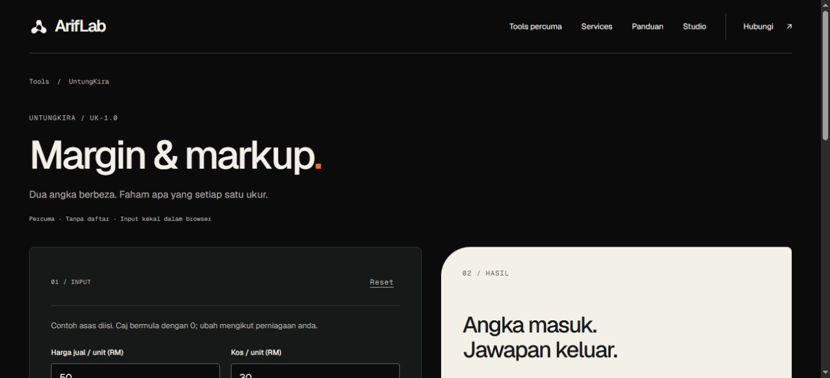Open the Panduan navigation link
This screenshot has width=830, height=378.
(648, 26)
